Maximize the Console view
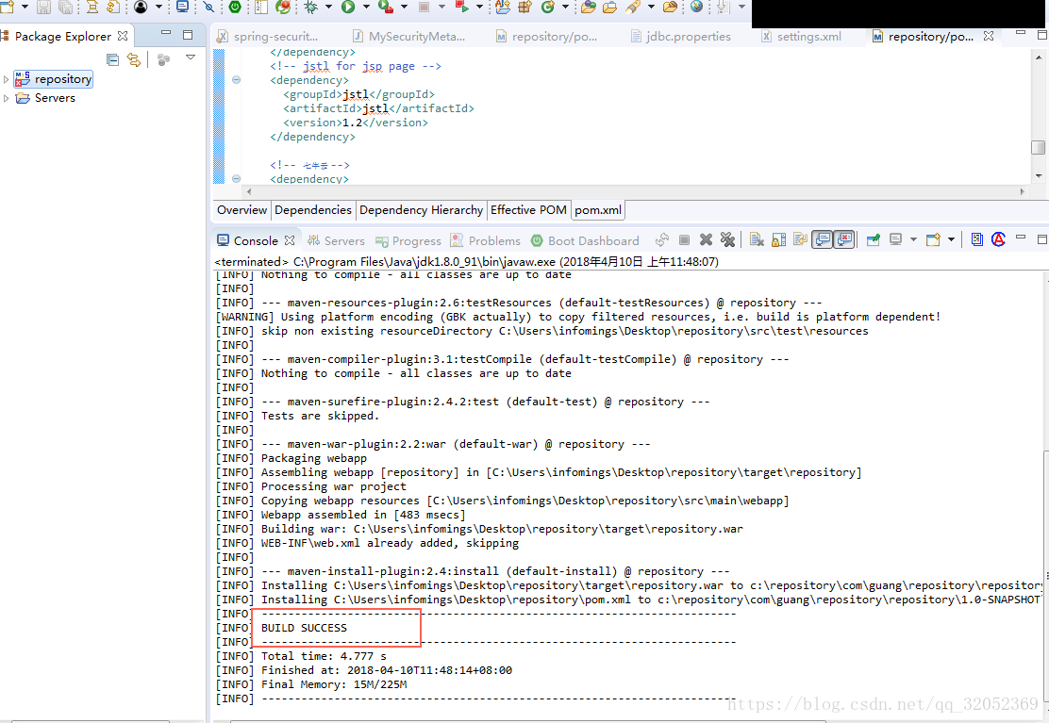Viewport: 1049px width, 723px height. pos(1041,238)
